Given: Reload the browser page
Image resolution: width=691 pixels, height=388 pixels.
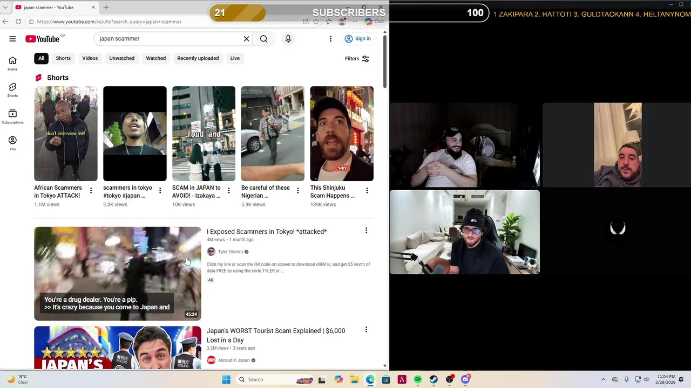Looking at the screenshot, I should coord(18,22).
